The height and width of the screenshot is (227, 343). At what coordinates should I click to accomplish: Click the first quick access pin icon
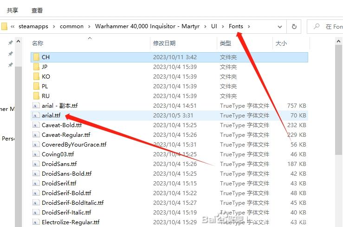tap(11, 43)
